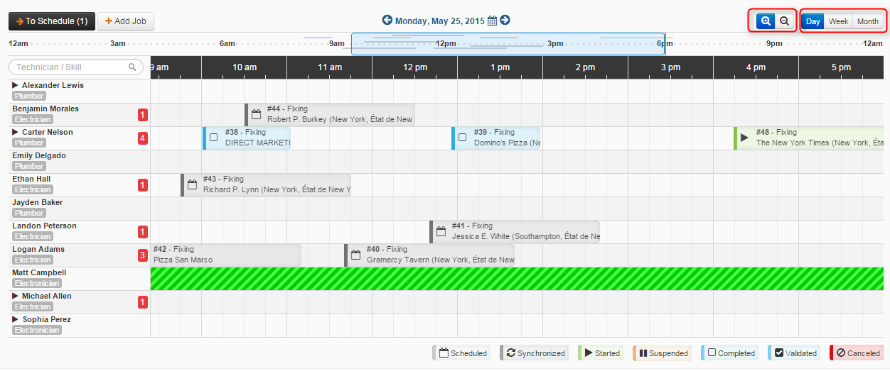This screenshot has width=890, height=371.
Task: Click the Monday, May 25, 2015 date
Action: (440, 21)
